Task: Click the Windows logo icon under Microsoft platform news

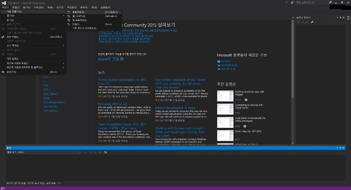Action: point(219,61)
